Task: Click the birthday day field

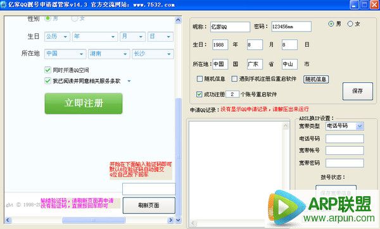Action: 289,45
